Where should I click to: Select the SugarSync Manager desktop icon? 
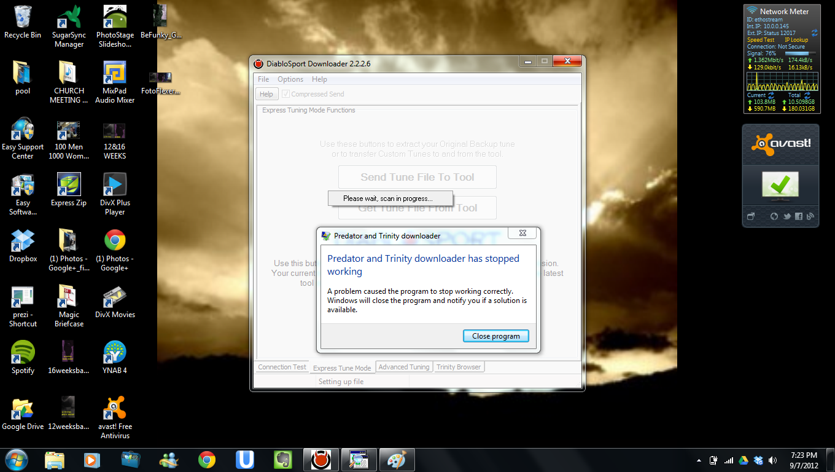[x=69, y=26]
